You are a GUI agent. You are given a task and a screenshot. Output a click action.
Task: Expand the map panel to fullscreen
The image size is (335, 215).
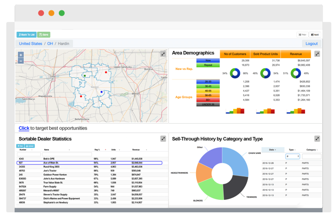click(163, 54)
